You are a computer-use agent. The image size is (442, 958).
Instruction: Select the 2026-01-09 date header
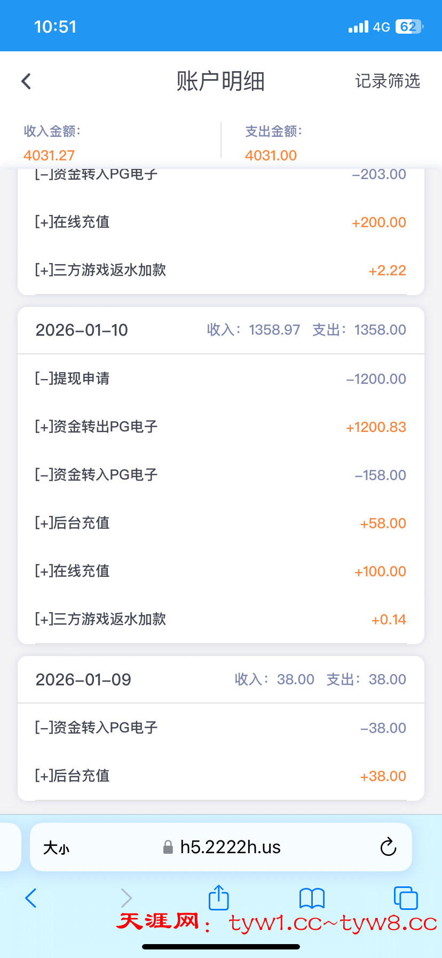point(83,679)
